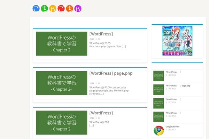The image size is (209, 139).
Task: Open sidebar '[WordPress] page.php' link
Action: pos(178,86)
